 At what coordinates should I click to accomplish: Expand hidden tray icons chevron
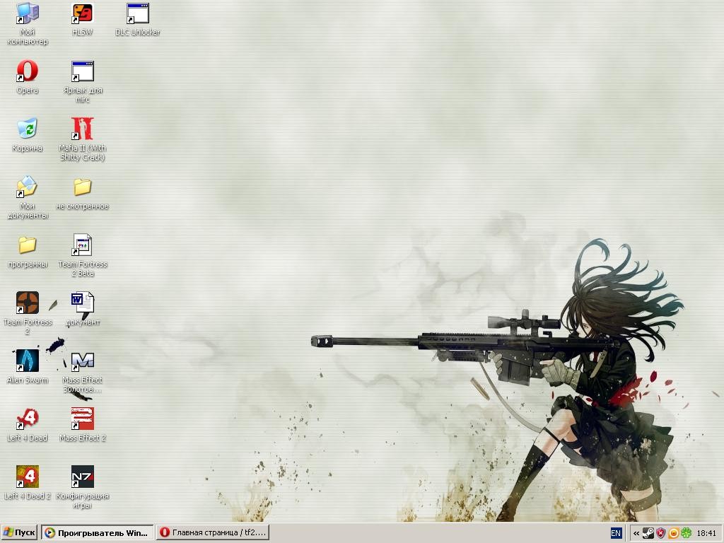click(x=636, y=533)
